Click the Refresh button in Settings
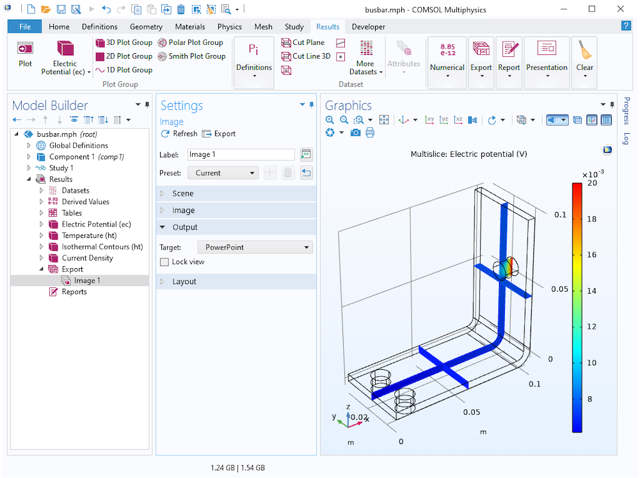 tap(179, 134)
